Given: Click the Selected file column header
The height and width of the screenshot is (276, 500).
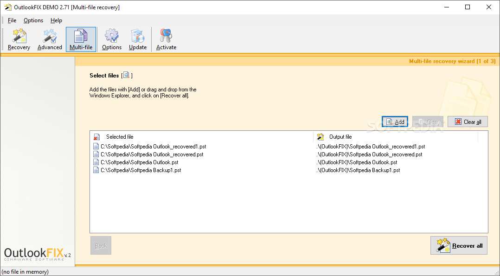Looking at the screenshot, I should (x=202, y=137).
